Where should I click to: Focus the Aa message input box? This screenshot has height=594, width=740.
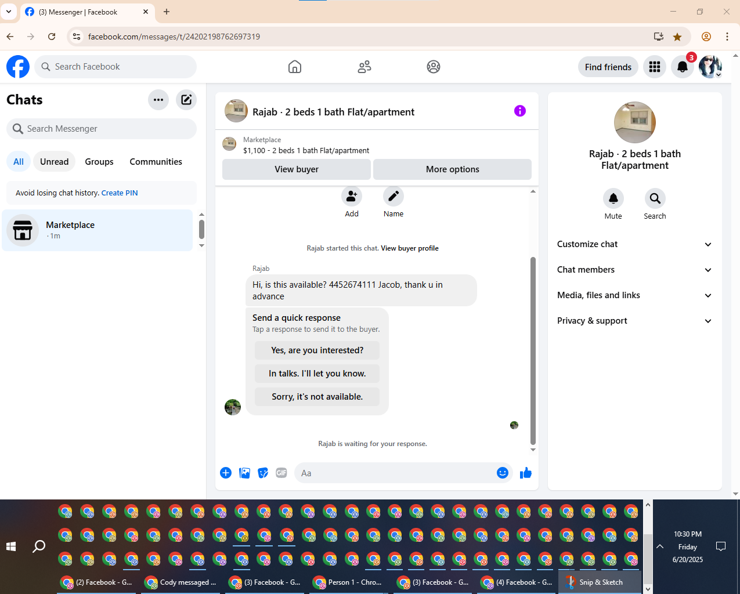point(395,473)
